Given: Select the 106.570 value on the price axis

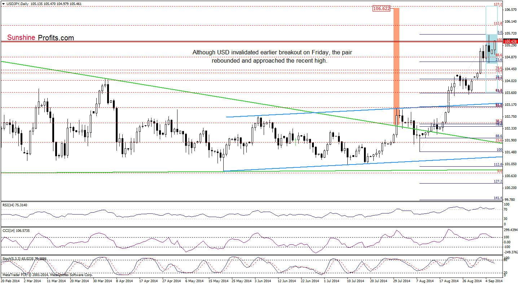Looking at the screenshot, I should tap(510, 10).
